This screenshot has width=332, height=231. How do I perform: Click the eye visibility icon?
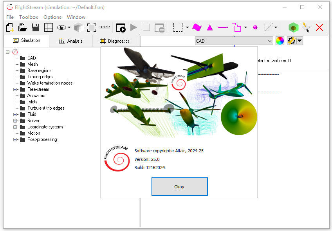point(61,27)
